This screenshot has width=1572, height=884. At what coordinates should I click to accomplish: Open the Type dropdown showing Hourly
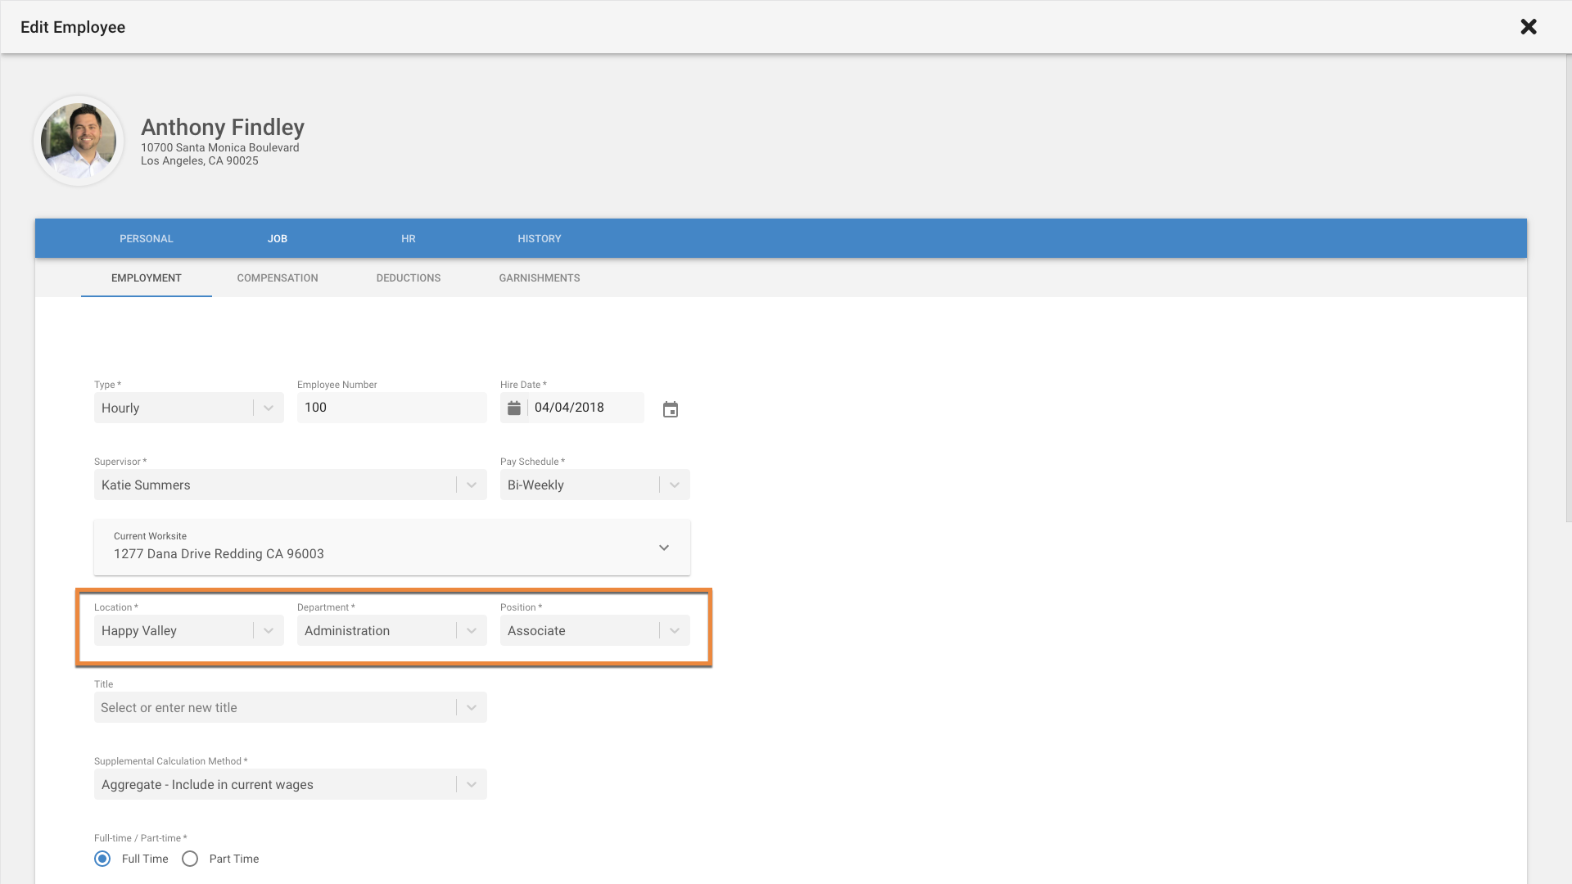click(x=189, y=408)
